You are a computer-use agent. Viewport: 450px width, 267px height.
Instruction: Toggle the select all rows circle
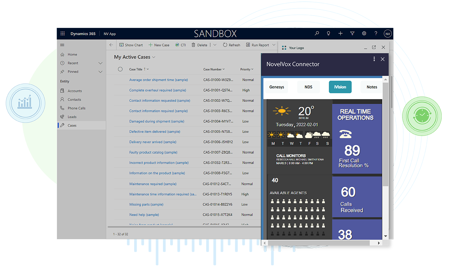click(120, 69)
